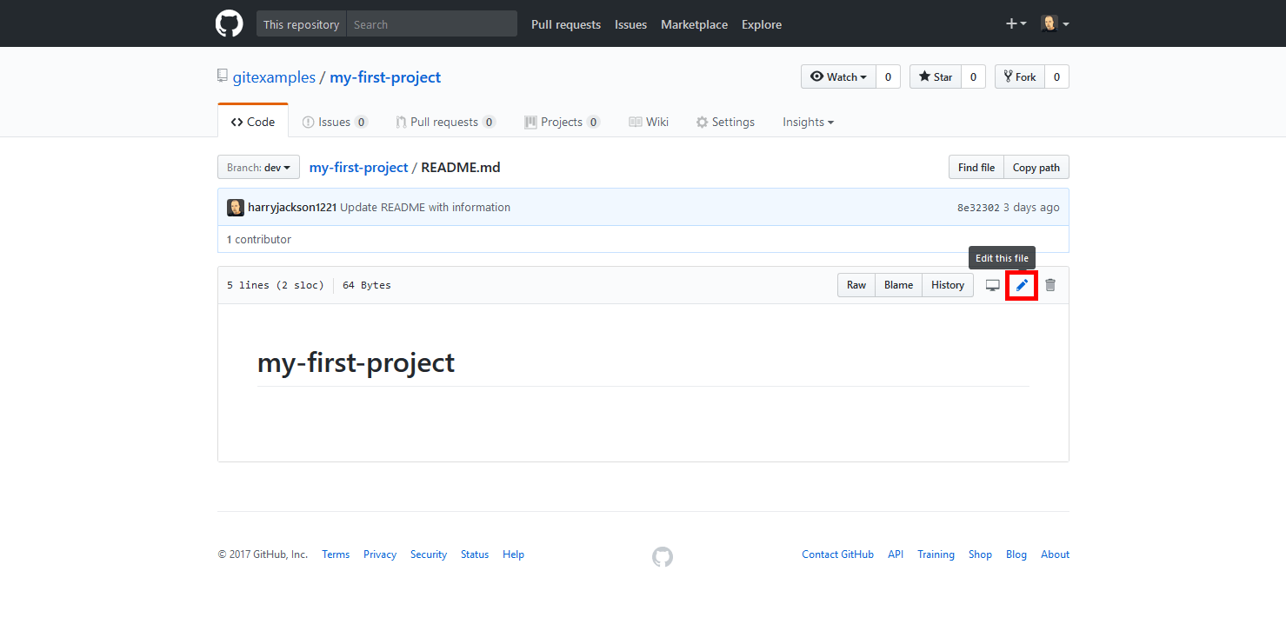Open Contact GitHub footer link
The width and height of the screenshot is (1286, 644).
837,554
